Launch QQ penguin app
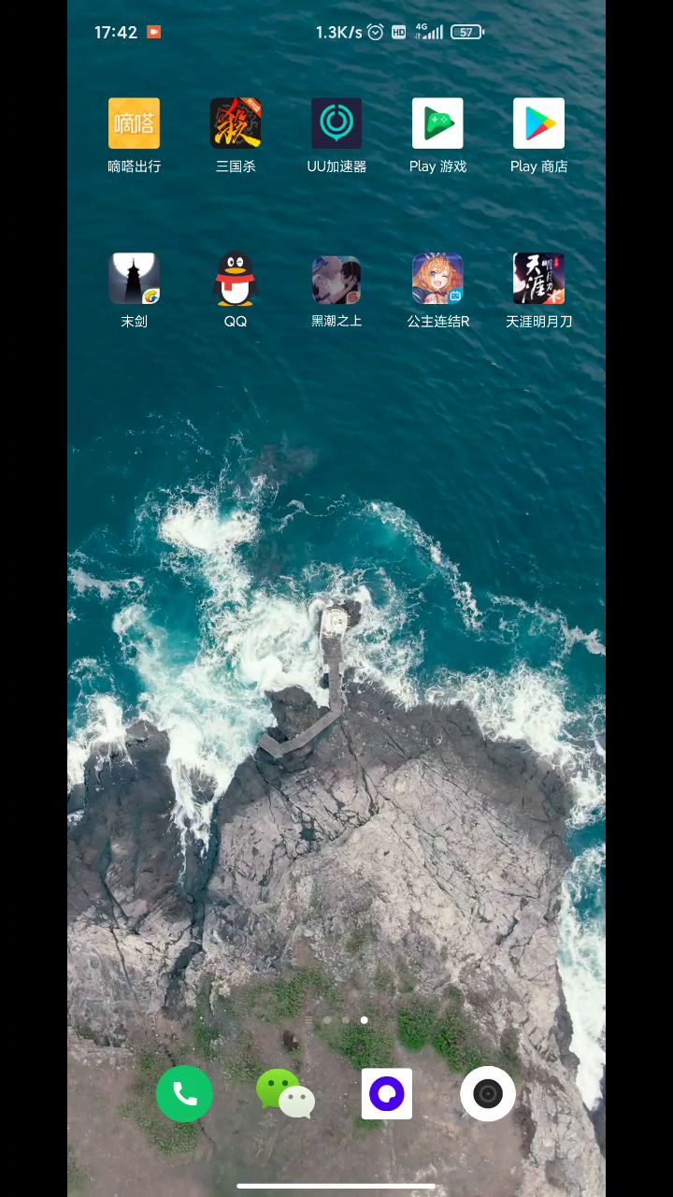Screen dimensions: 673x1197 pos(236,279)
